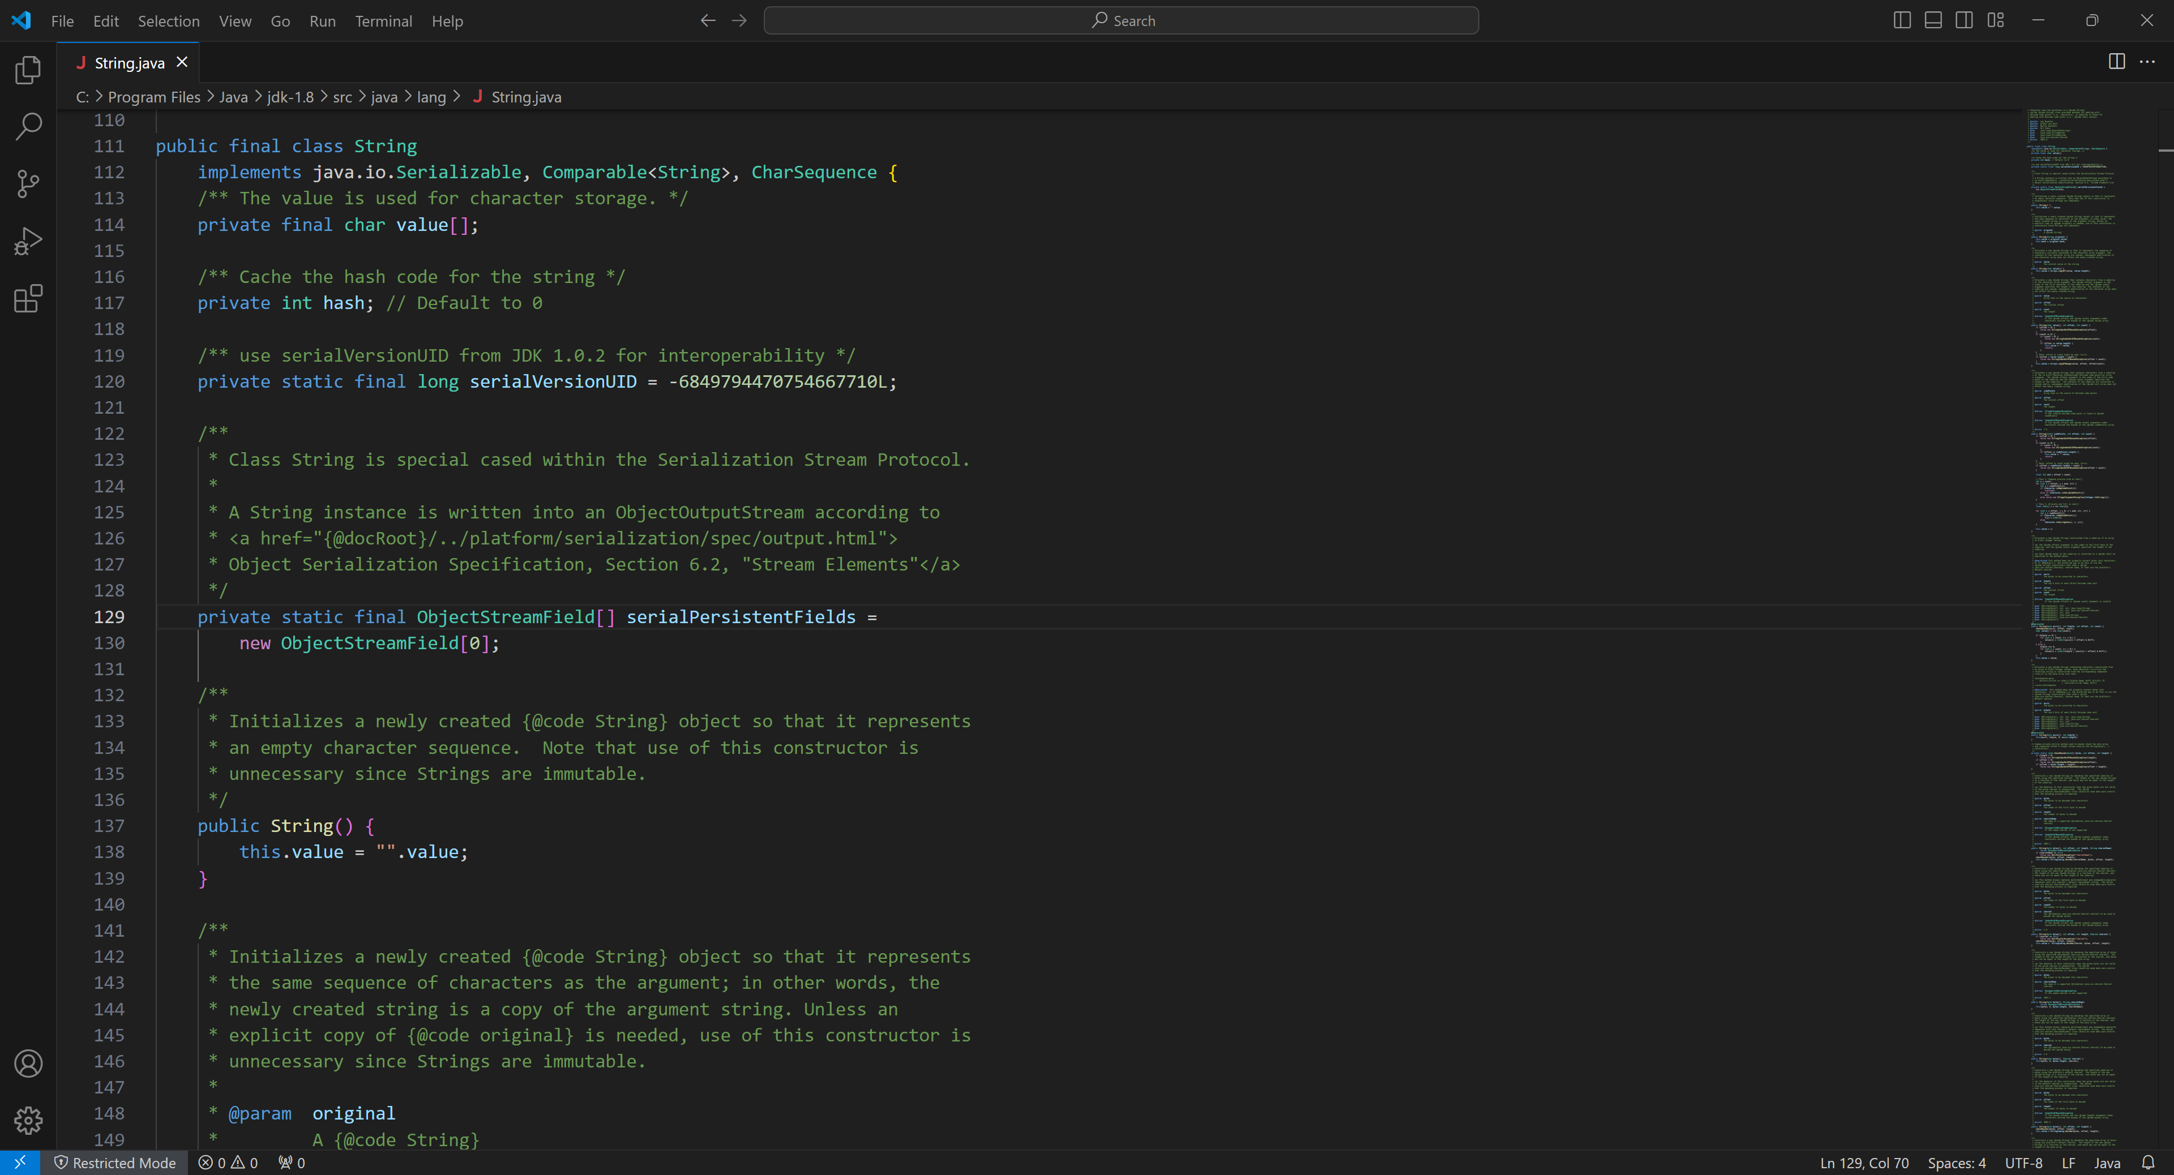Open the Run and Debug view
Image resolution: width=2174 pixels, height=1175 pixels.
click(28, 241)
